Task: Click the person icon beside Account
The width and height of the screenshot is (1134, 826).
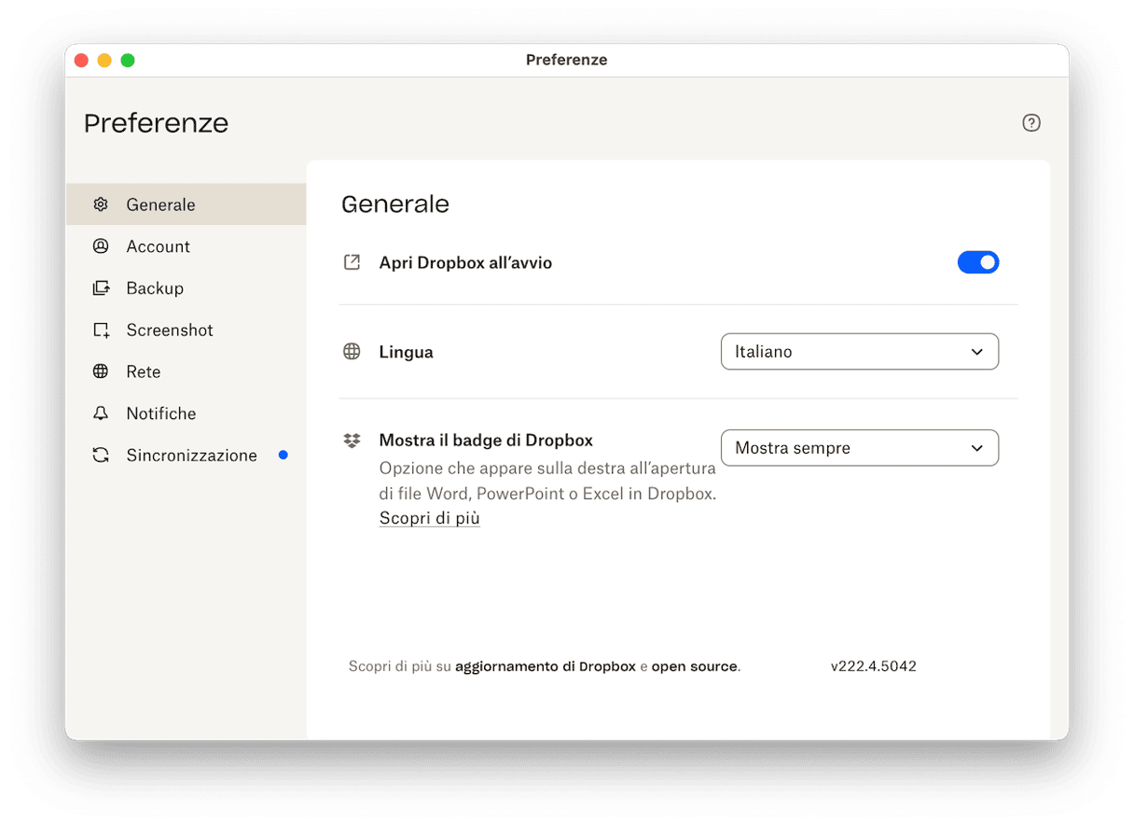Action: (x=101, y=246)
